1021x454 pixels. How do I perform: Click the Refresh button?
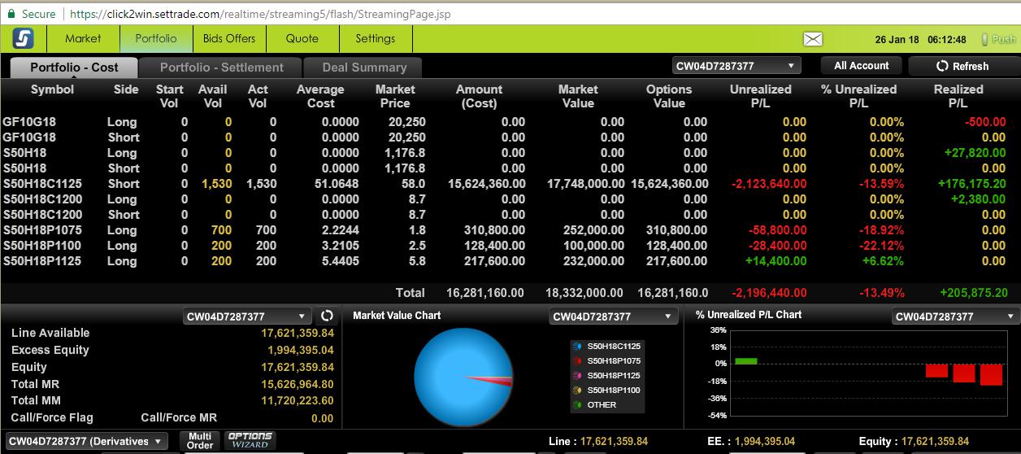962,66
